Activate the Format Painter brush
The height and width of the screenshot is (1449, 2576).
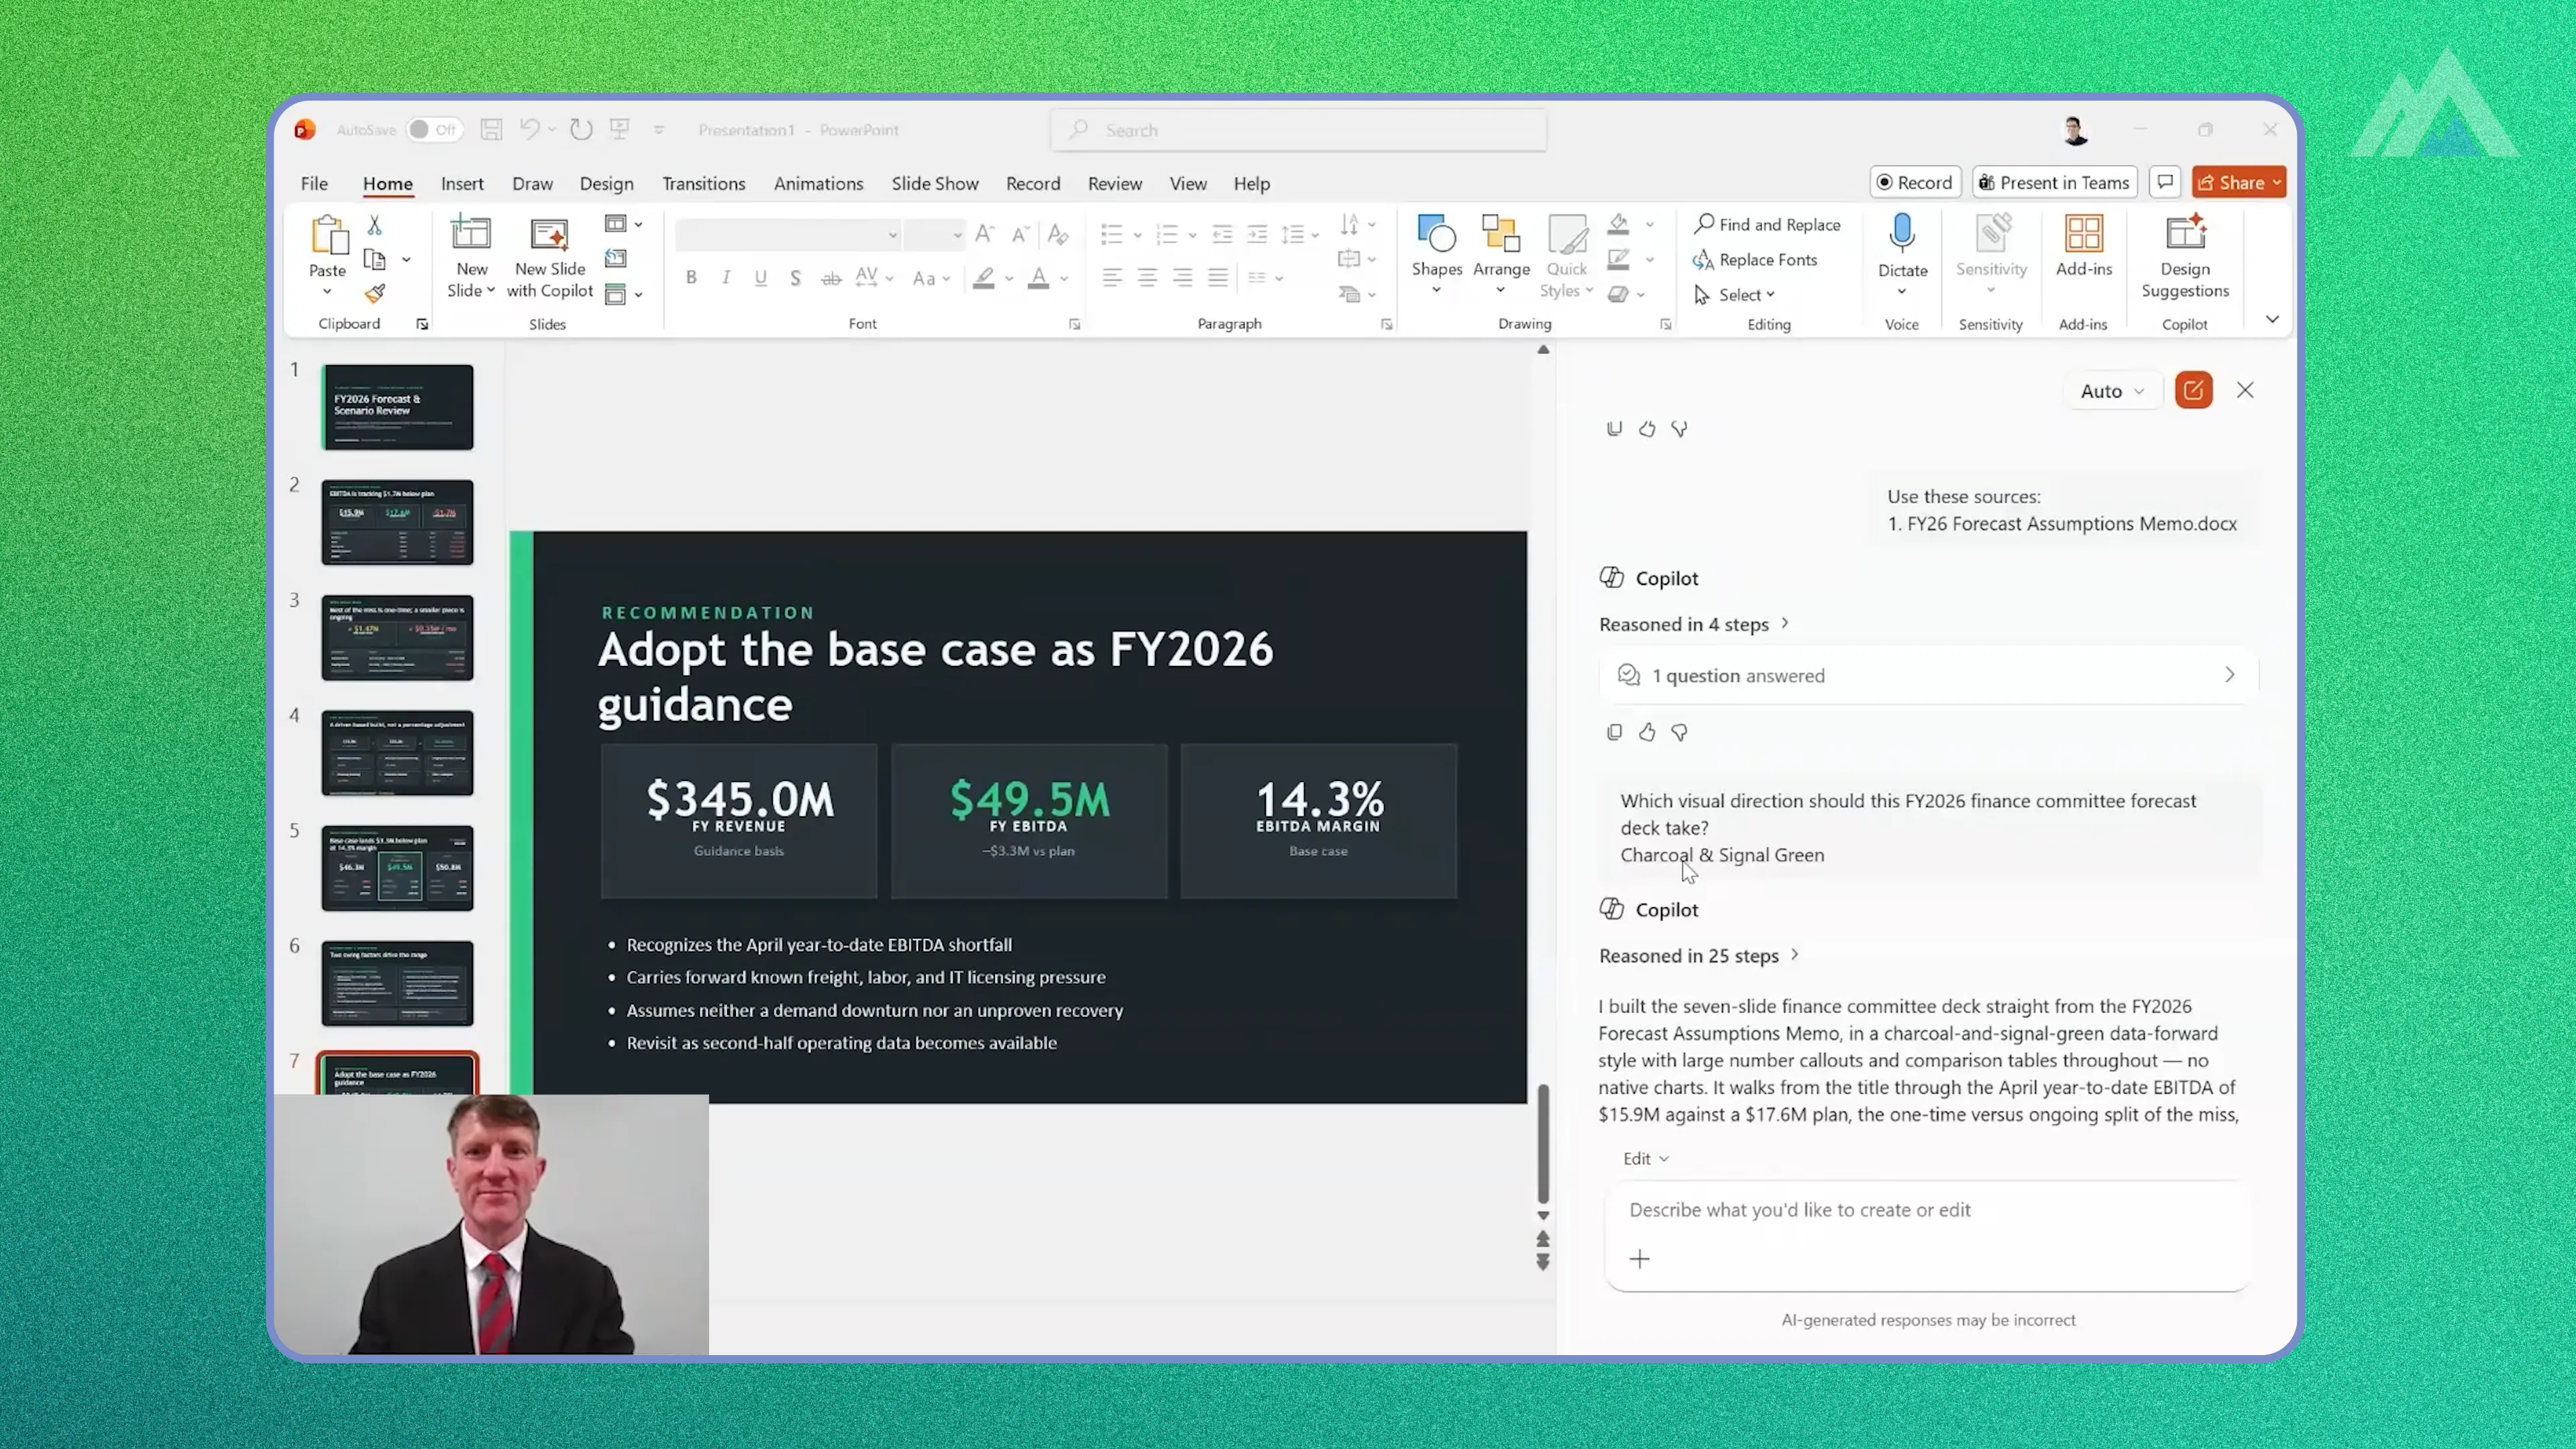tap(375, 294)
